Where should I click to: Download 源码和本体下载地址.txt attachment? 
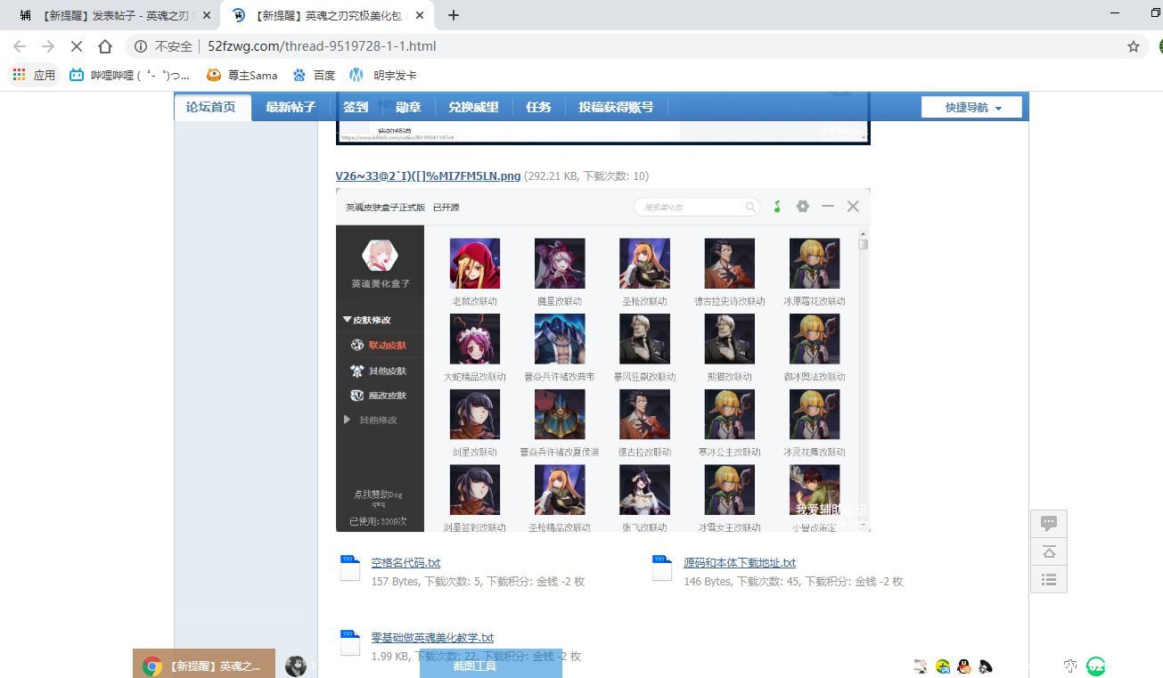click(x=740, y=562)
